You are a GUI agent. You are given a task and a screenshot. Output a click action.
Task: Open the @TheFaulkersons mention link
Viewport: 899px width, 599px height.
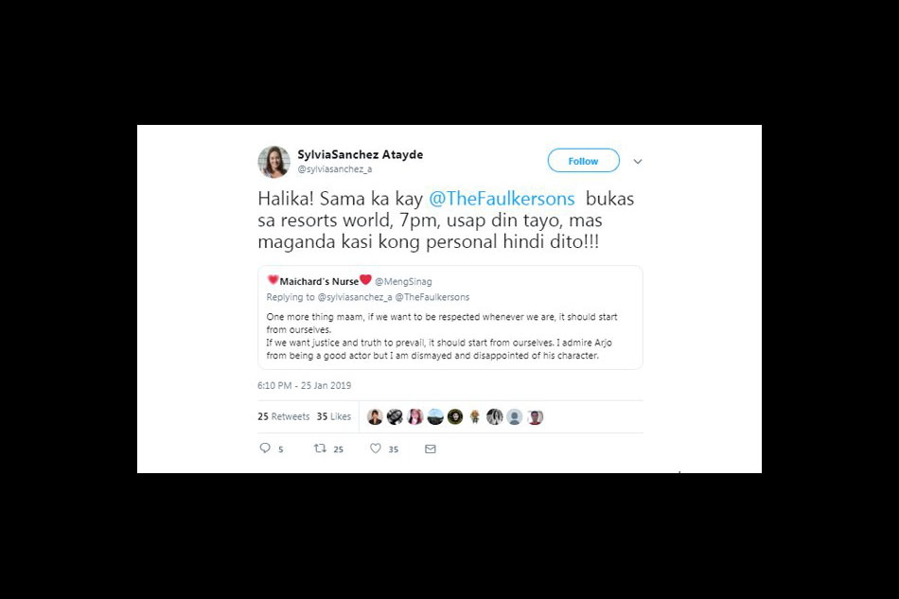pyautogui.click(x=502, y=199)
